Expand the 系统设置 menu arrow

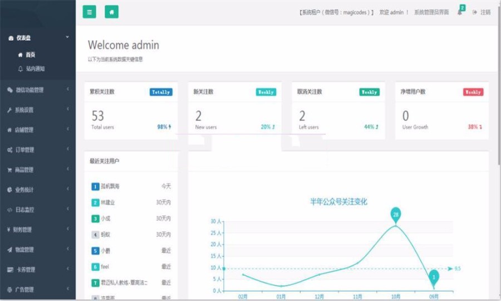[x=68, y=109]
